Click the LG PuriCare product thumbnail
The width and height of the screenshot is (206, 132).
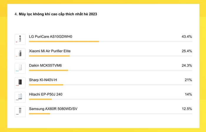tap(20, 39)
